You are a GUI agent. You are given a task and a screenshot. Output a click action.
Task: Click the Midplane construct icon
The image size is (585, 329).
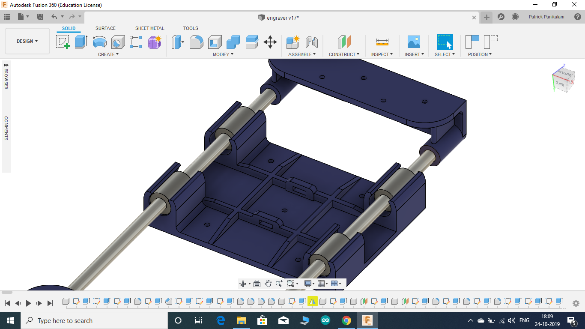click(x=344, y=42)
